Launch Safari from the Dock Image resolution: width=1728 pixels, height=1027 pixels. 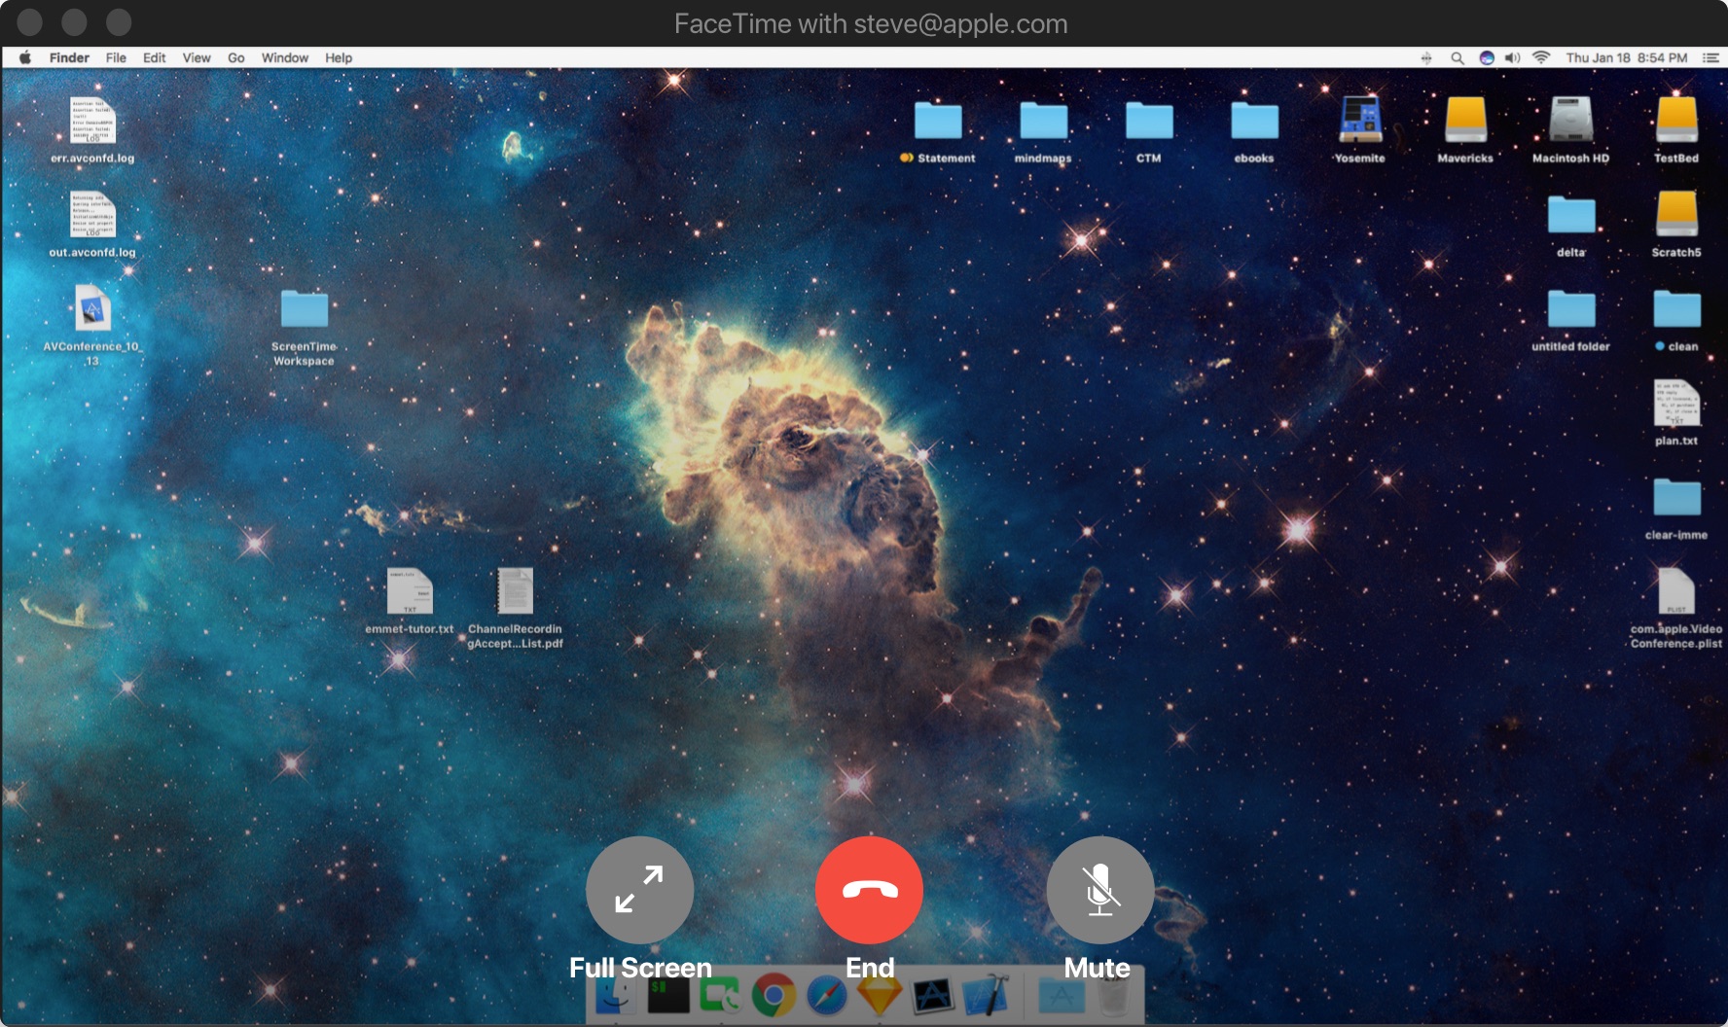(x=826, y=995)
